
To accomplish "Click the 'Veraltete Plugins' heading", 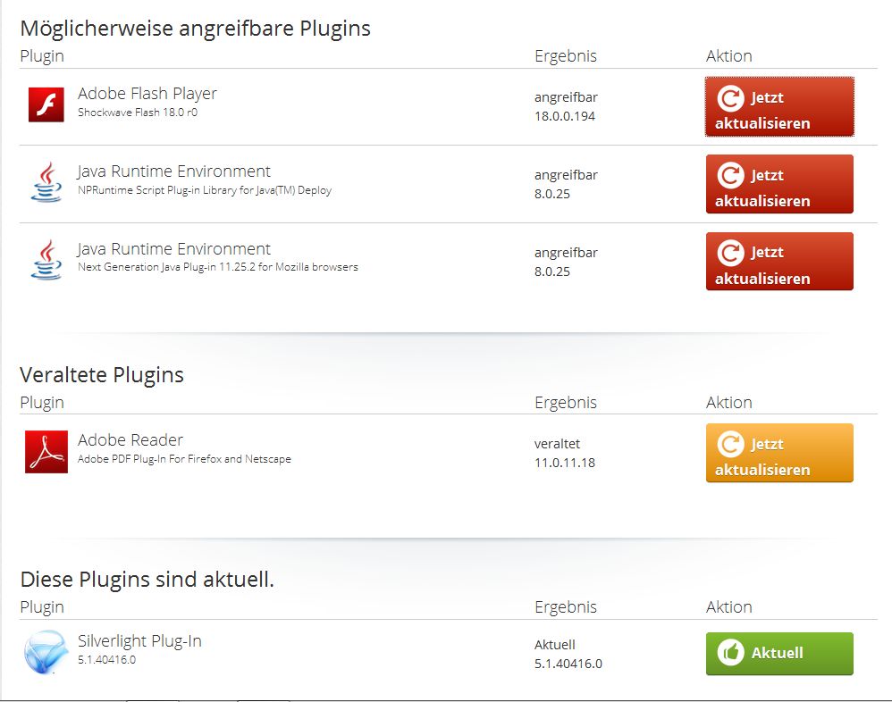I will click(x=102, y=375).
